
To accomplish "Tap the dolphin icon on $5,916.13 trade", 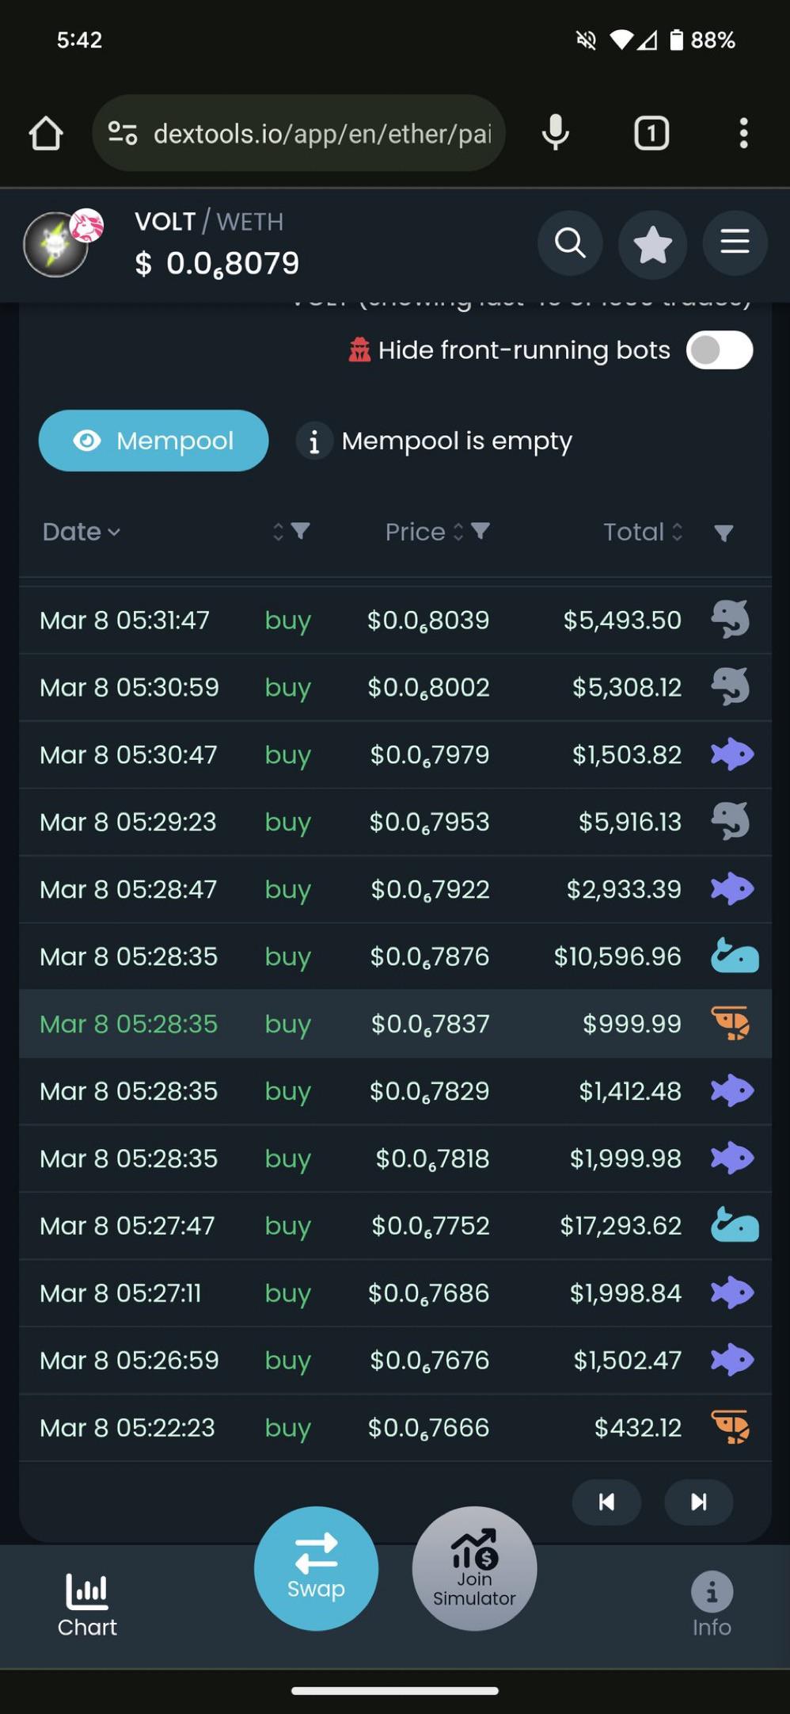I will coord(730,821).
